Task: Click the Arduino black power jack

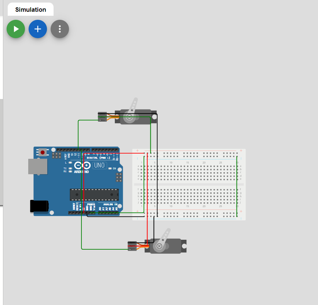Action: pyautogui.click(x=39, y=206)
